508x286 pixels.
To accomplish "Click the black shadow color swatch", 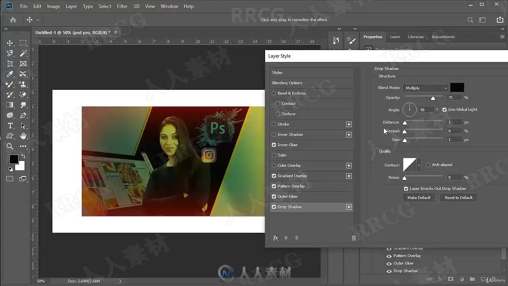I will tap(457, 88).
